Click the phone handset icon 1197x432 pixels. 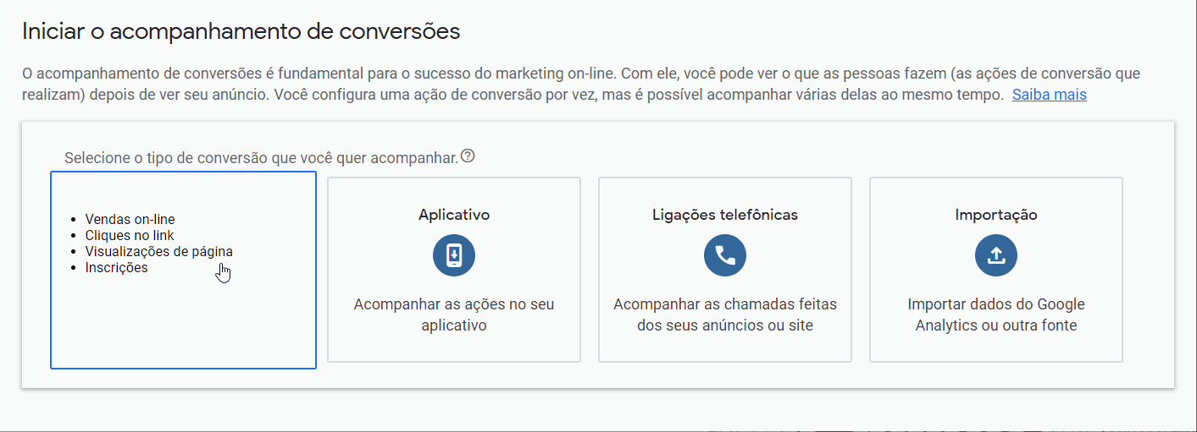coord(725,255)
